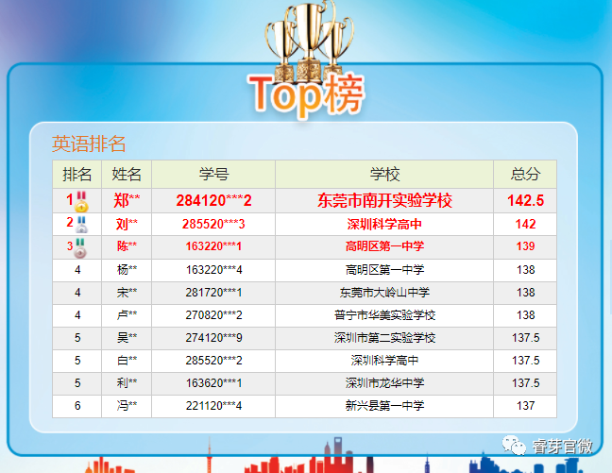Click student ID 285520***3
This screenshot has height=473, width=612.
pyautogui.click(x=213, y=224)
